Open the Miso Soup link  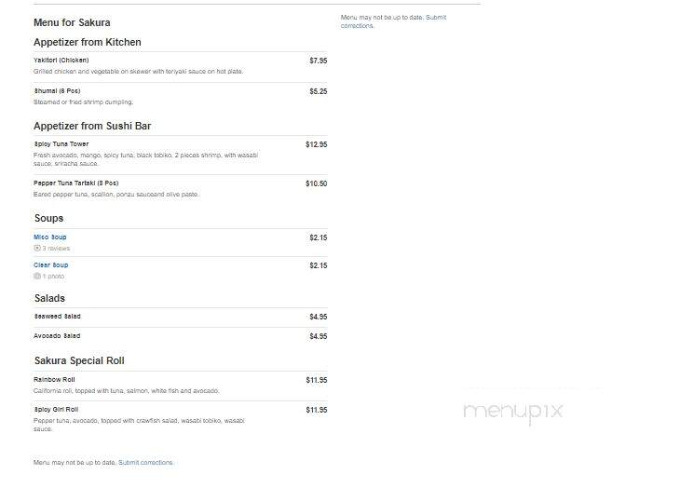[50, 237]
